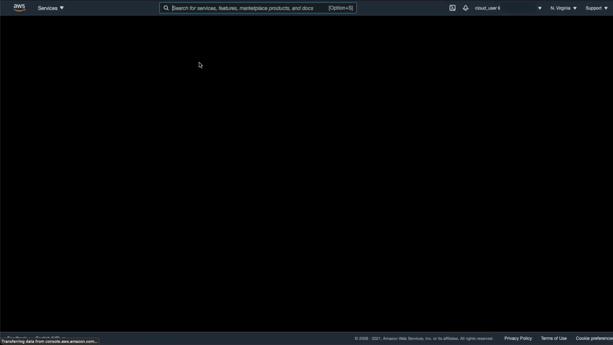Launch the AWS CloudShell icon
This screenshot has width=613, height=345.
pos(452,8)
